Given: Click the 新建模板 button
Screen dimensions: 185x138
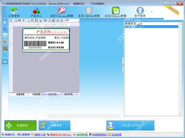Looking at the screenshot, I should pyautogui.click(x=21, y=125).
